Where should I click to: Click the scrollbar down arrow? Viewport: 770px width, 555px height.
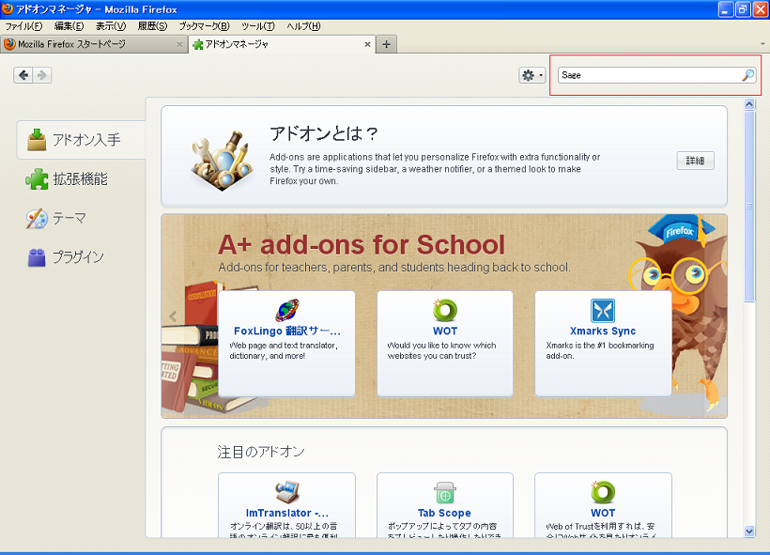[749, 531]
